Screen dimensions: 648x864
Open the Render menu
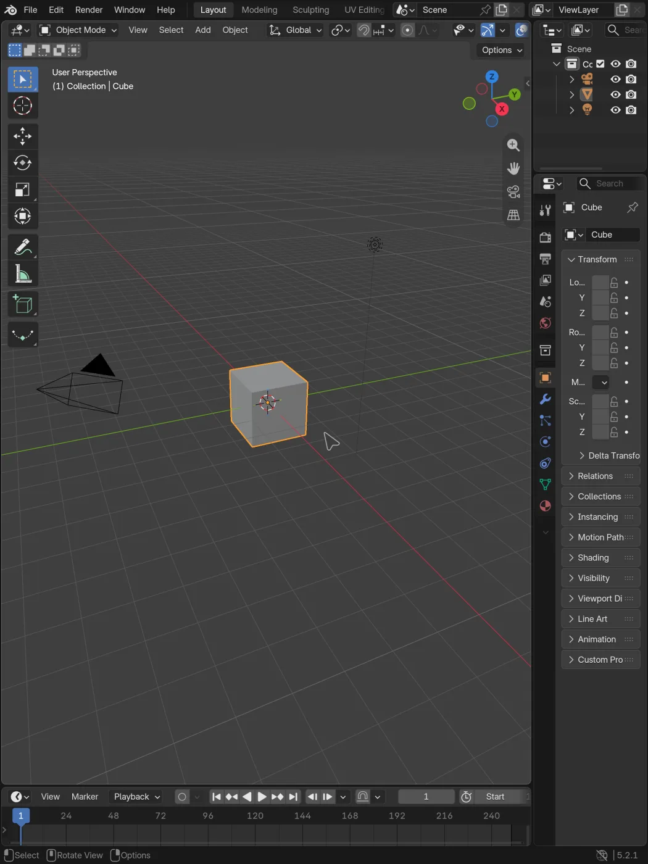[x=89, y=10]
